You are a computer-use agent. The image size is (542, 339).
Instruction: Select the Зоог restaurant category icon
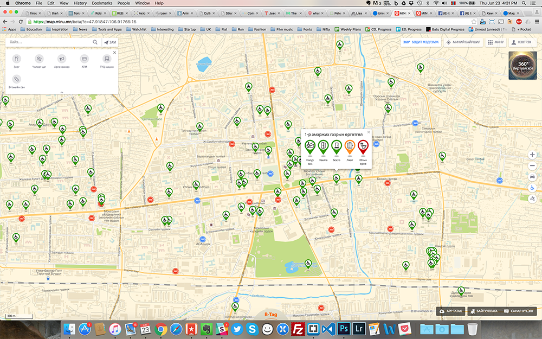point(16,59)
